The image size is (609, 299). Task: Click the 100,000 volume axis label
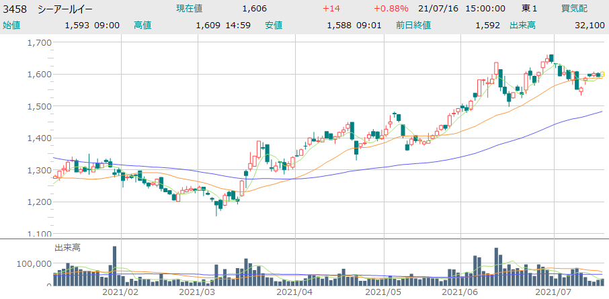pos(34,264)
